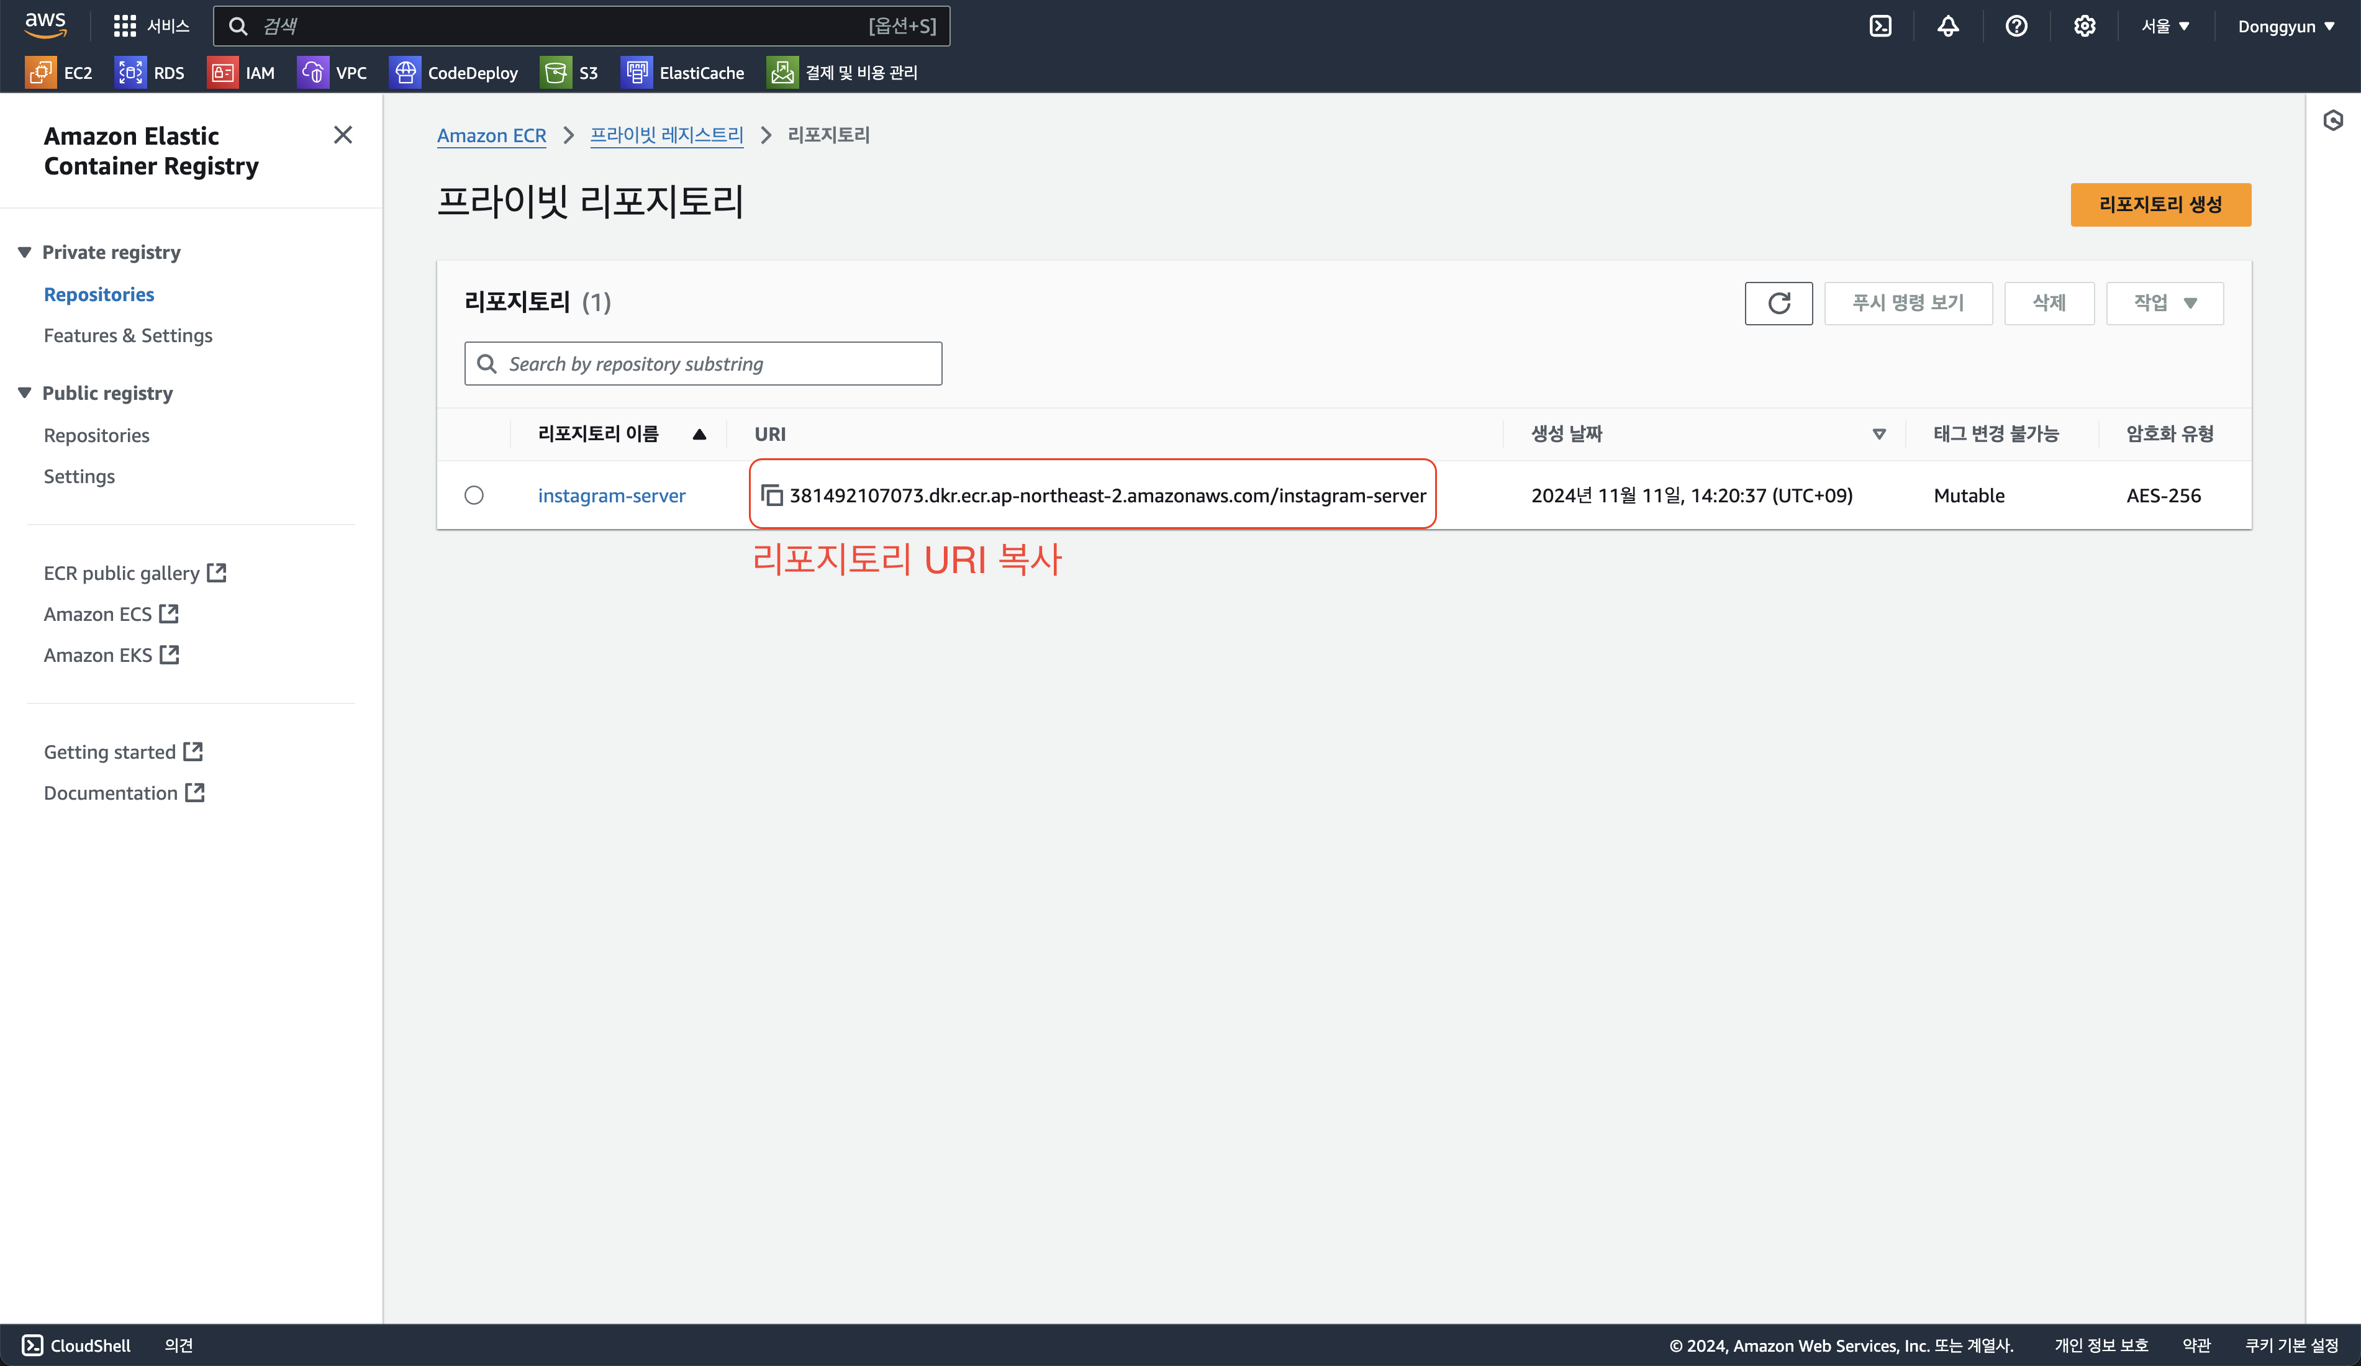Click the refresh repositories button
Viewport: 2361px width, 1366px height.
click(x=1777, y=302)
